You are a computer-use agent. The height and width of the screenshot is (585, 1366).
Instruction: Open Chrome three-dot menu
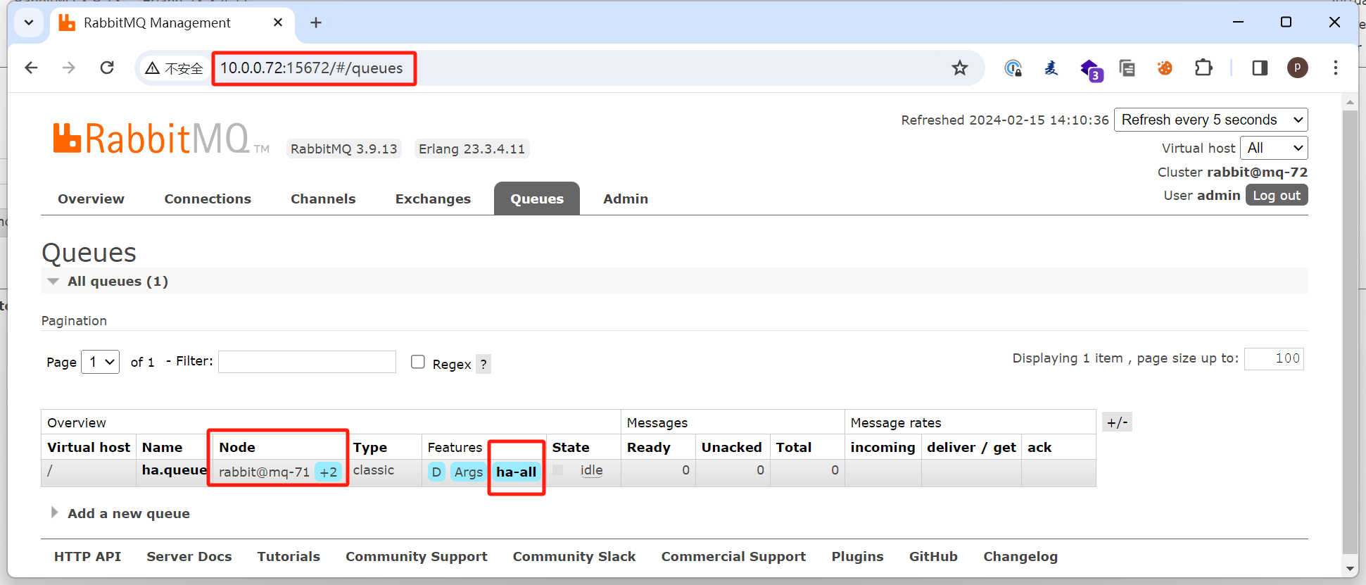1335,68
